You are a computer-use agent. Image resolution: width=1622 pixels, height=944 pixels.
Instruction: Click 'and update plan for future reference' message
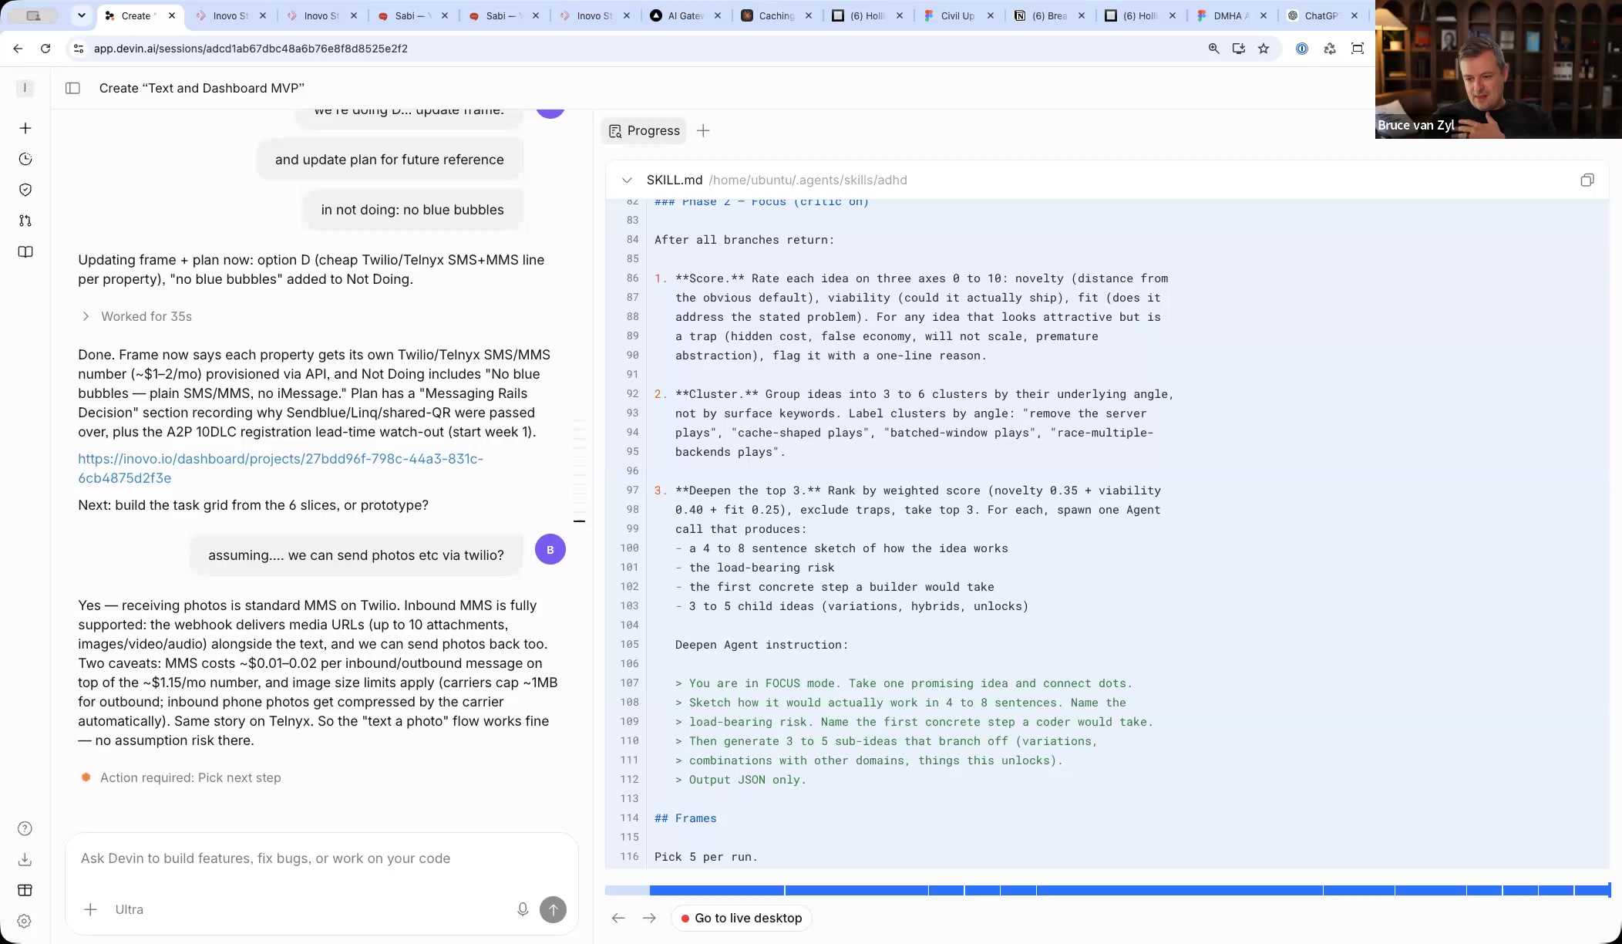point(389,160)
